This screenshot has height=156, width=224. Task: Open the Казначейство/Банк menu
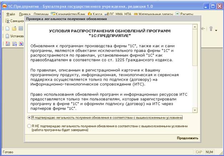68,14
